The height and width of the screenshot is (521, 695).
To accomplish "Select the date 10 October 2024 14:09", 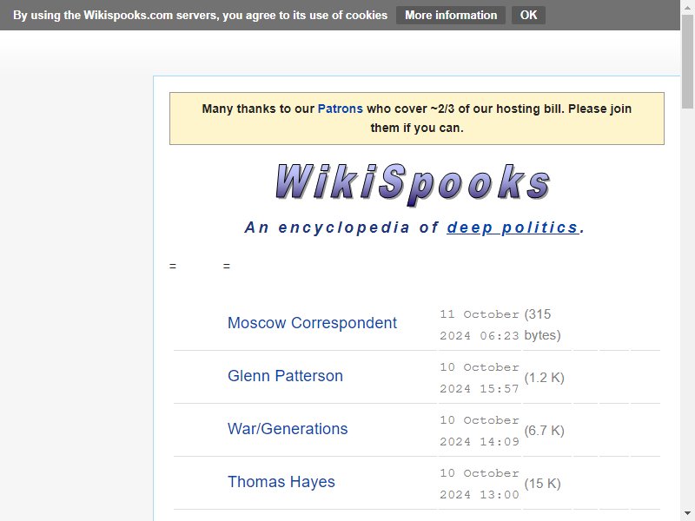I will pos(480,431).
